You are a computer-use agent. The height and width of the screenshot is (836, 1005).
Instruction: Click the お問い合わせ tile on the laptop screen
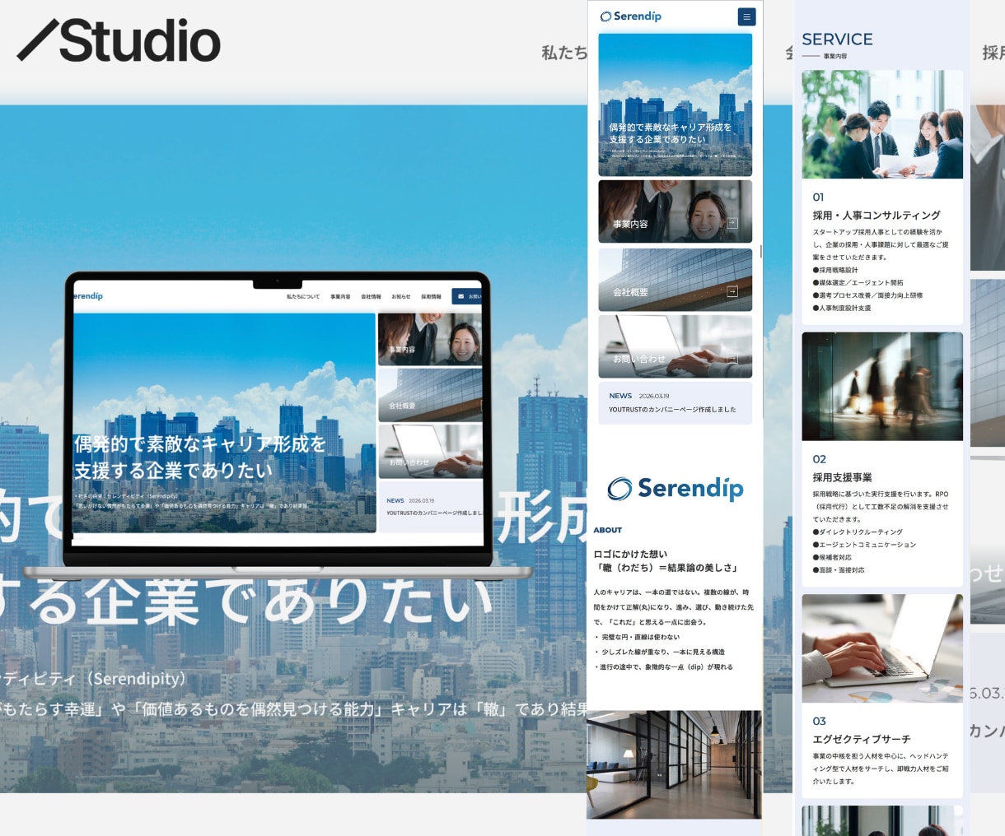coord(430,451)
